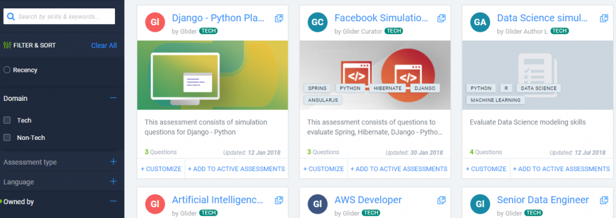
Task: Click the DATA SCIENCE skill tag
Action: 538,88
